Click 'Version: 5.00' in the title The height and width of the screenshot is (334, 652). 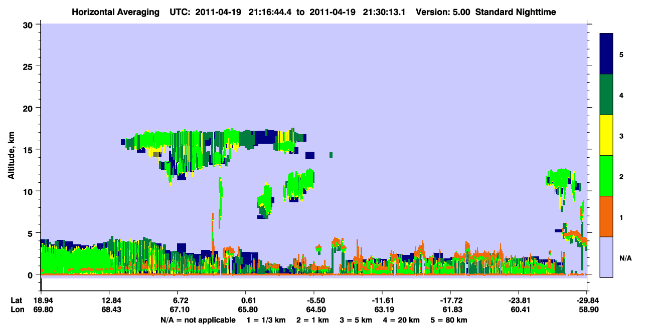[443, 12]
